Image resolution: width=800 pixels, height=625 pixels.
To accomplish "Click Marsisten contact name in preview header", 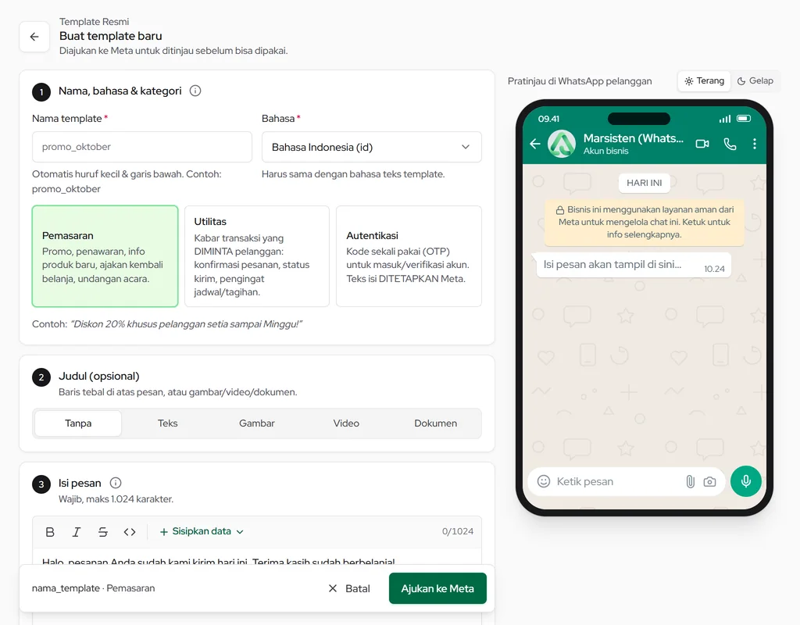I will (x=633, y=138).
